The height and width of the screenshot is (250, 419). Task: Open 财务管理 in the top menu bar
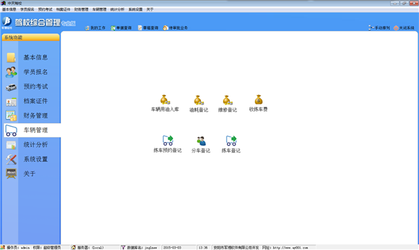pyautogui.click(x=81, y=9)
